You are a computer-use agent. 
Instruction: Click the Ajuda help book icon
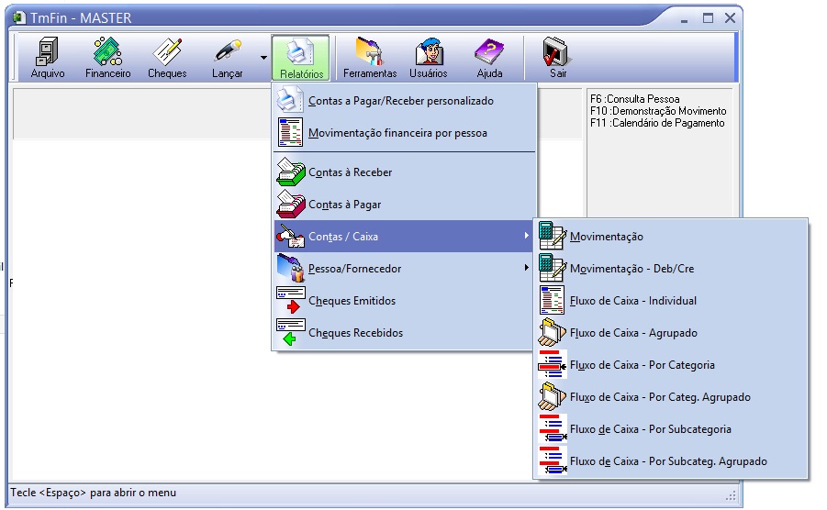point(489,58)
